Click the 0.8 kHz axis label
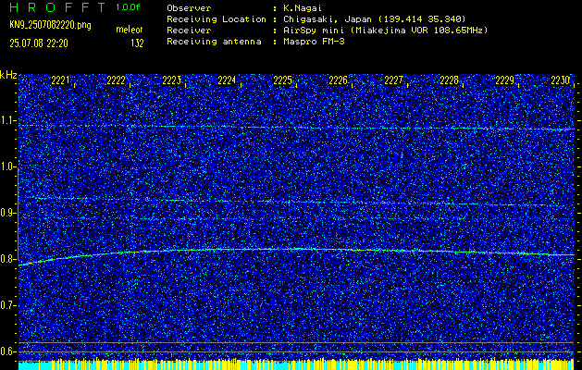The width and height of the screenshot is (582, 370). pos(8,259)
